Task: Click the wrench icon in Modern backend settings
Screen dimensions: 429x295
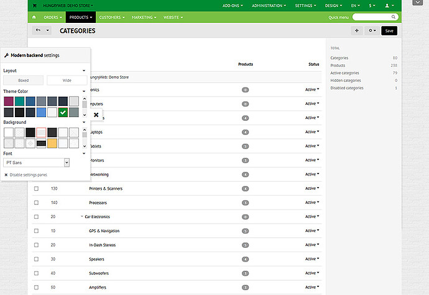Action: 6,55
